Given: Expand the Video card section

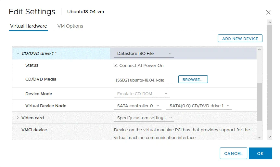Looking at the screenshot, I should pyautogui.click(x=18, y=118).
